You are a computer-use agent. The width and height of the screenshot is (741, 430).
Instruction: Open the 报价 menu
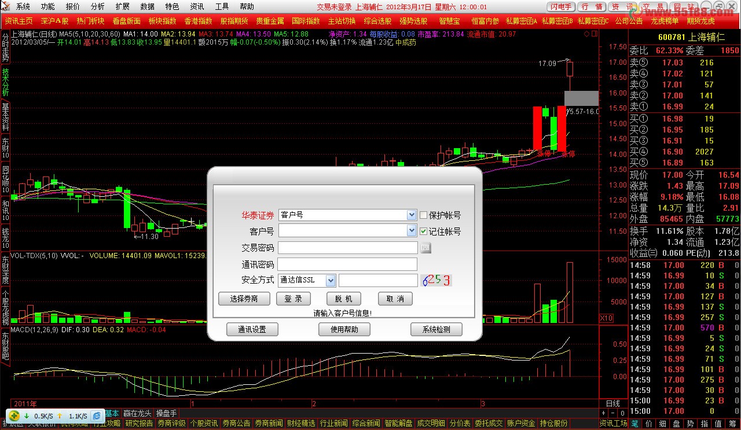(x=73, y=7)
